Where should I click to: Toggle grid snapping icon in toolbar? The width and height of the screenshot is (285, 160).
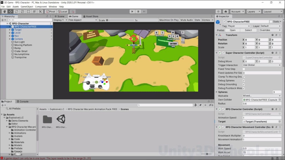point(73,11)
